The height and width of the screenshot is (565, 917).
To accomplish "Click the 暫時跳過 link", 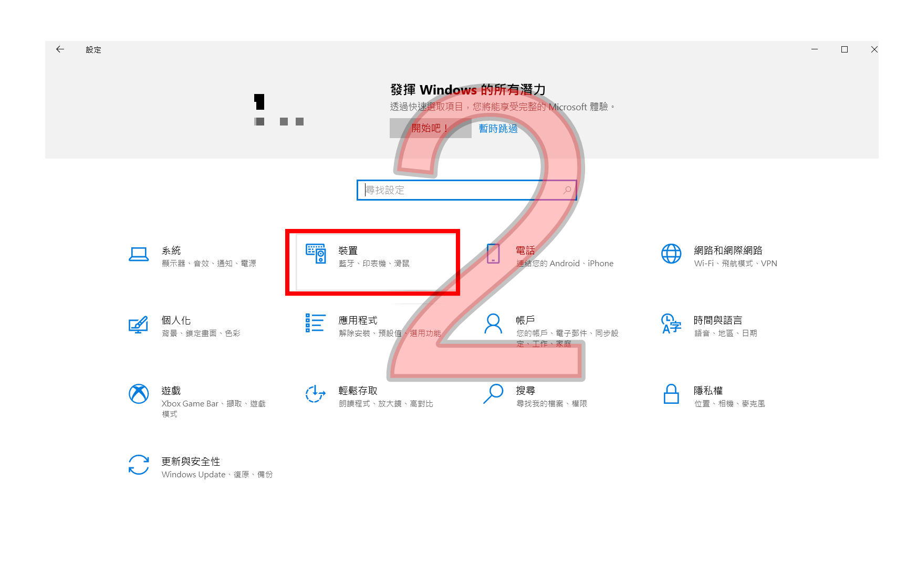I will (x=498, y=128).
